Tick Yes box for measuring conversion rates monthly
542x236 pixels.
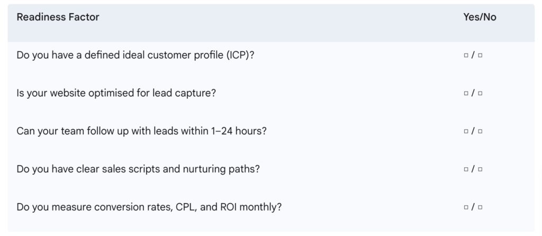(x=466, y=207)
